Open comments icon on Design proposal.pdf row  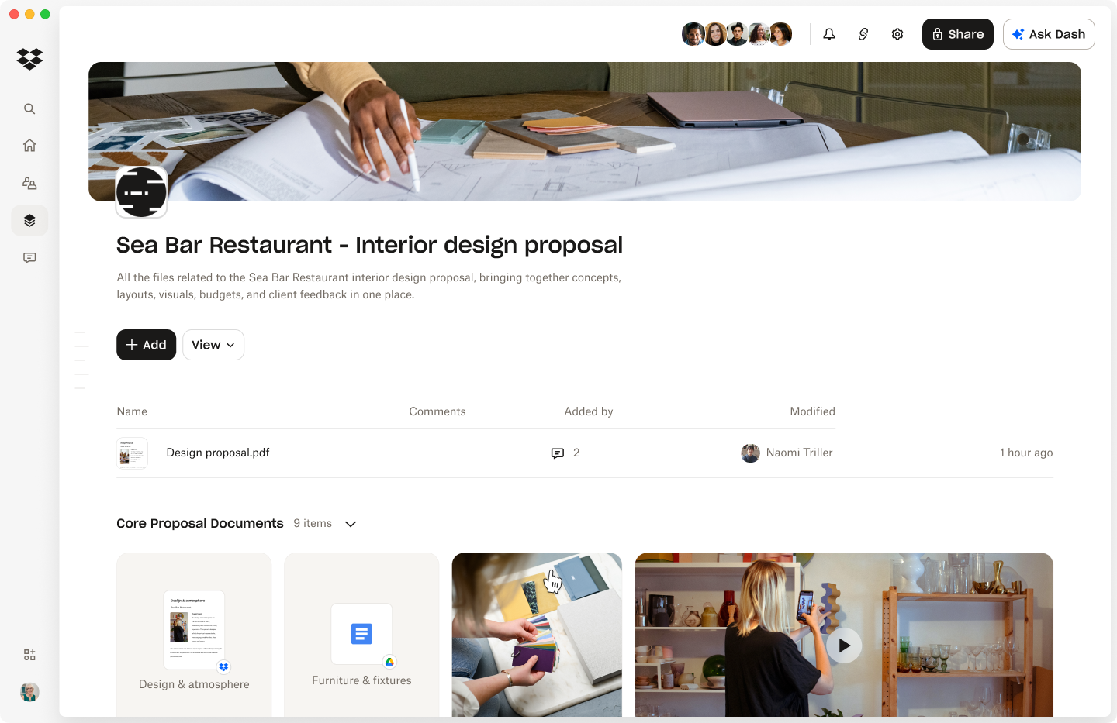(x=557, y=453)
